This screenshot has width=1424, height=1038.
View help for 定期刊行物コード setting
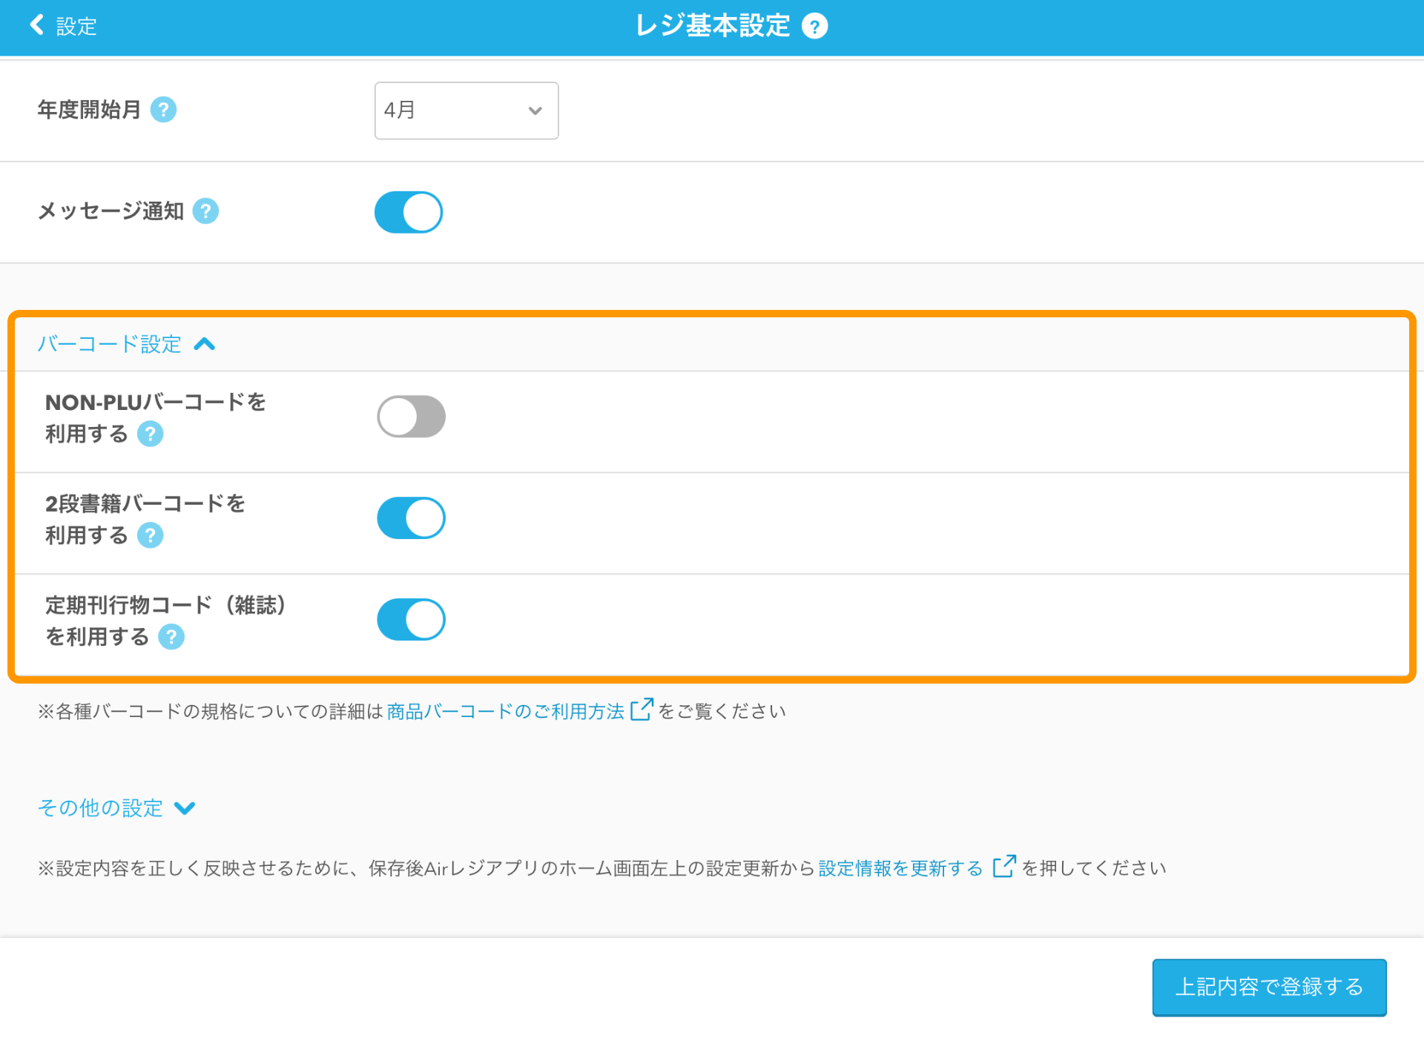click(171, 636)
